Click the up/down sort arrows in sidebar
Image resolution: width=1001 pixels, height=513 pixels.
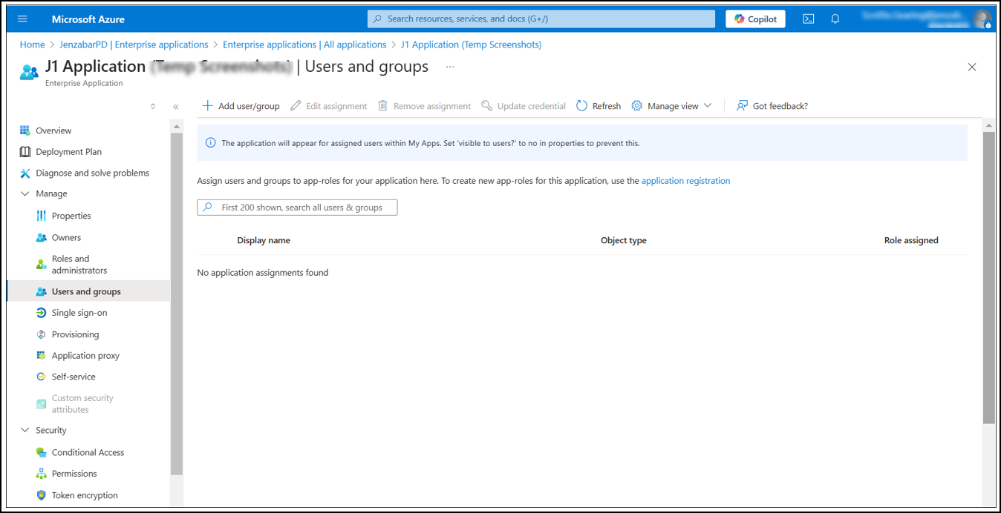pos(153,107)
